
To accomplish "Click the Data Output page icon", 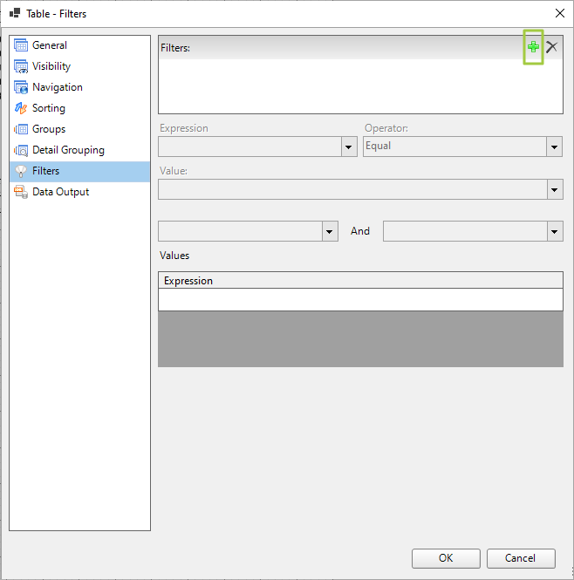I will [21, 192].
